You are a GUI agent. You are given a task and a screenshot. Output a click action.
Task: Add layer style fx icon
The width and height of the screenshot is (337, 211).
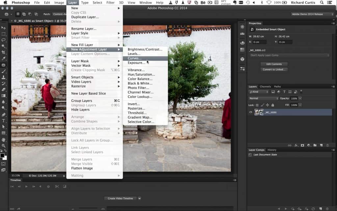click(296, 145)
